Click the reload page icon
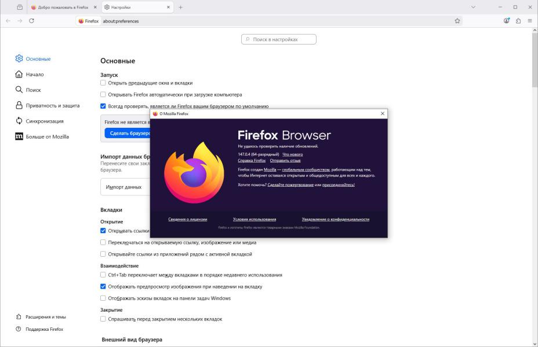Screen dimensions: 538x347 tap(31, 21)
